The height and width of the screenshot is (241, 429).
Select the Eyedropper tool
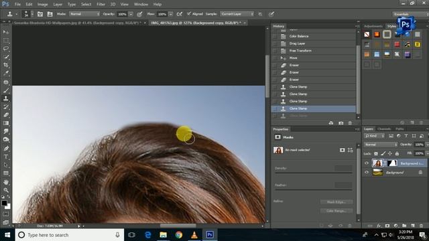[6, 73]
